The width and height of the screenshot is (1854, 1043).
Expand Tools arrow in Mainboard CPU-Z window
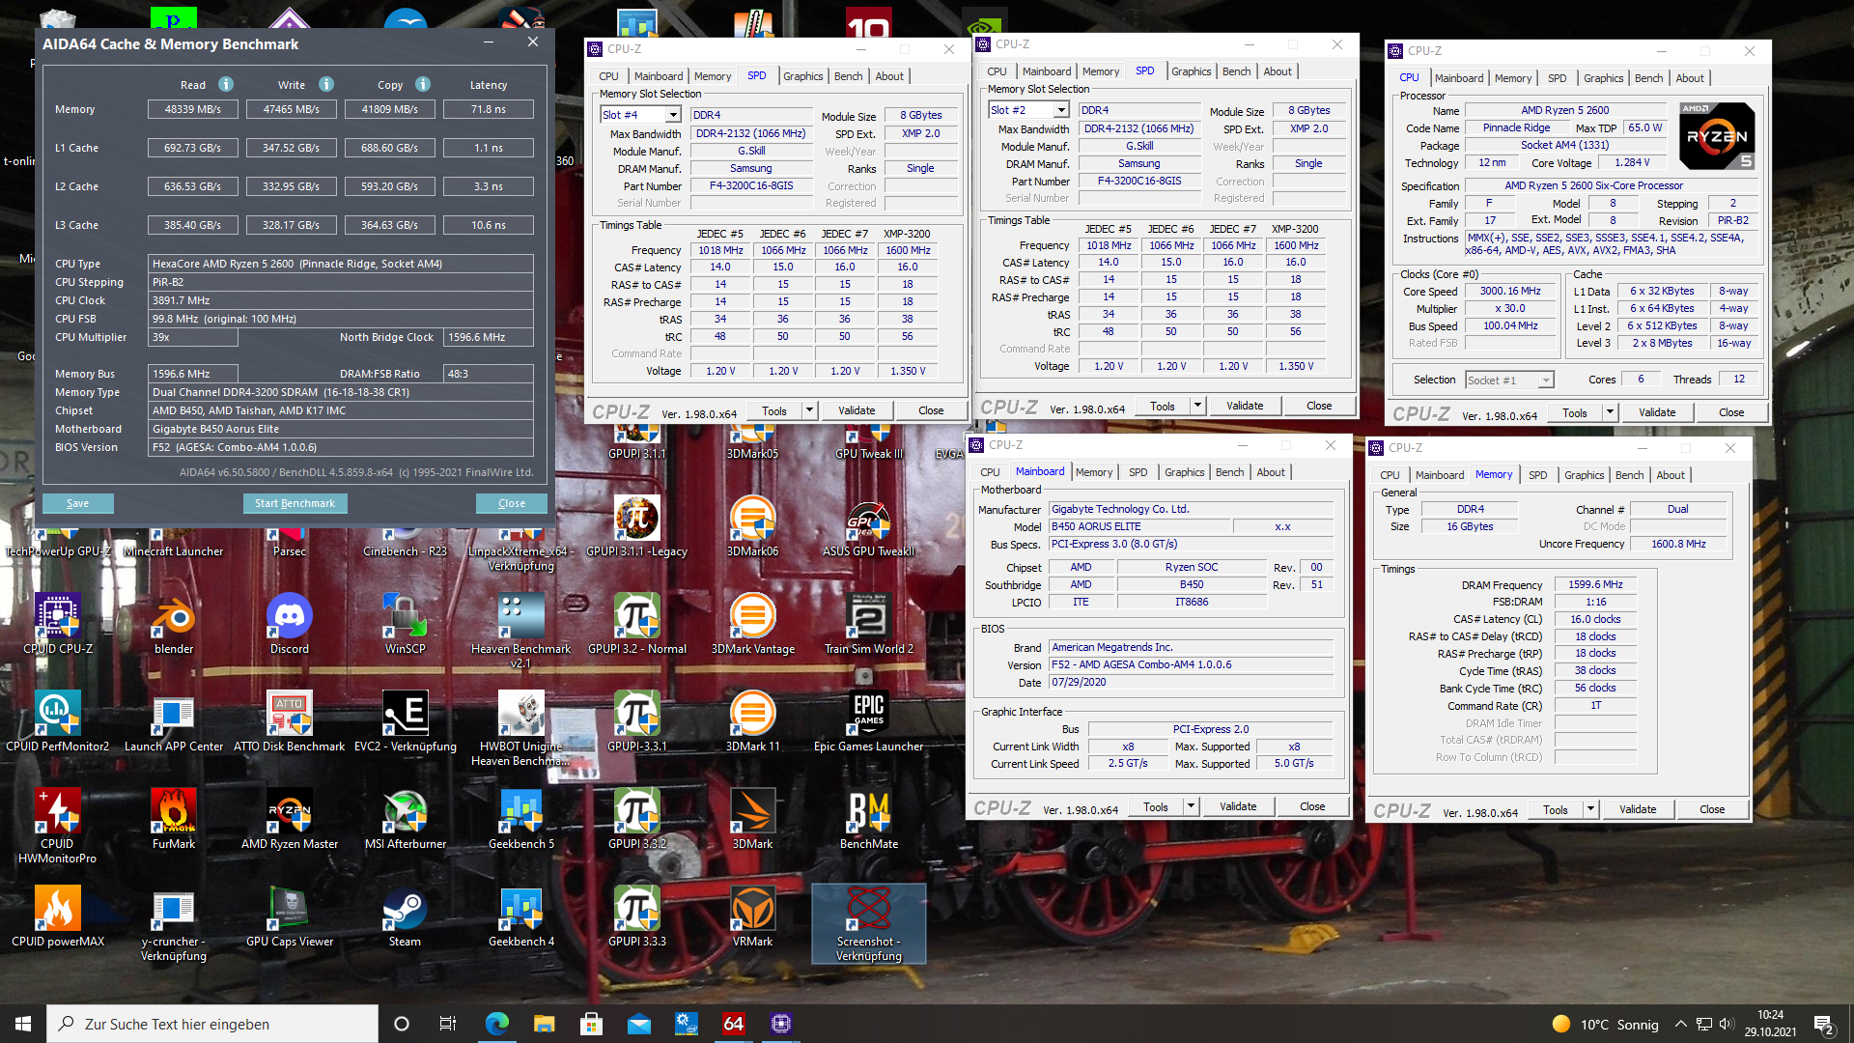click(x=1191, y=806)
